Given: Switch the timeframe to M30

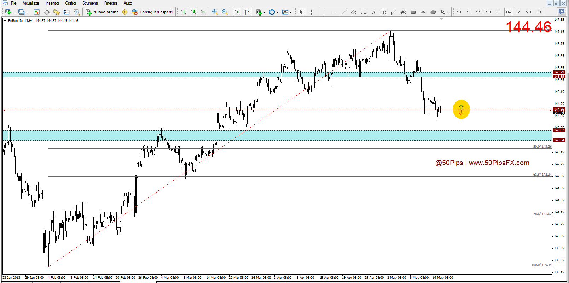Looking at the screenshot, I should point(489,12).
